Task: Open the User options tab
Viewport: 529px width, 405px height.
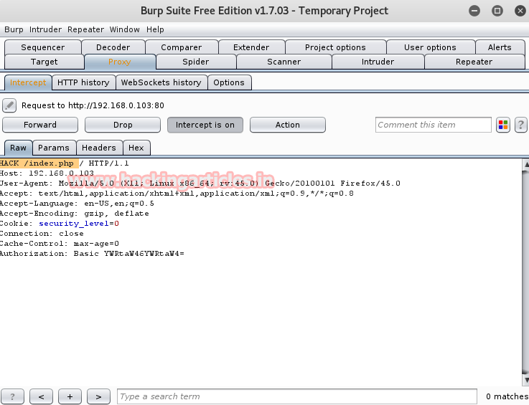Action: pos(430,47)
